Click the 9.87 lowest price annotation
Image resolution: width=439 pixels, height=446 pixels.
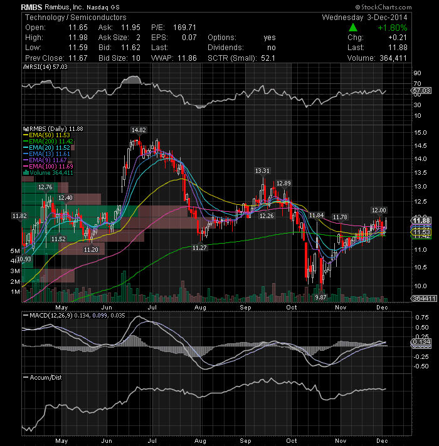click(320, 298)
